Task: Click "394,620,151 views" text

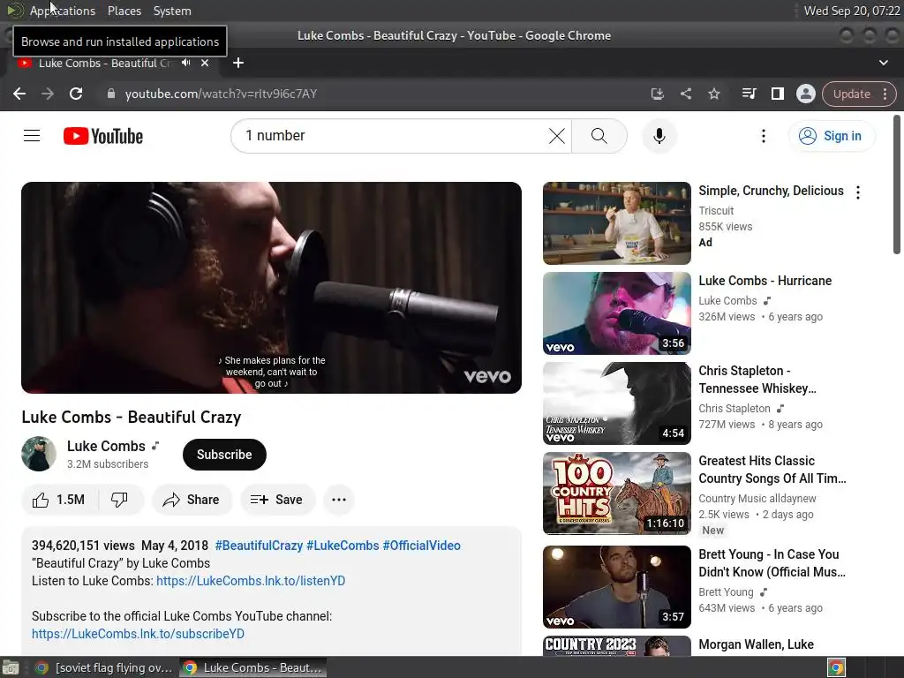Action: pyautogui.click(x=83, y=546)
